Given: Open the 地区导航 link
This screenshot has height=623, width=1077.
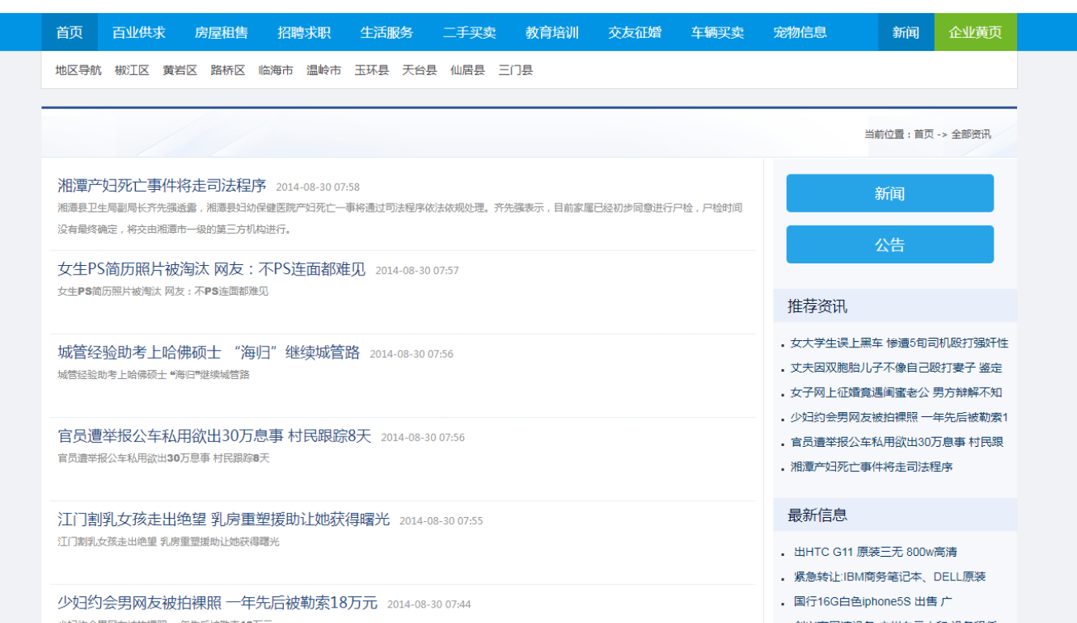Looking at the screenshot, I should click(x=77, y=70).
